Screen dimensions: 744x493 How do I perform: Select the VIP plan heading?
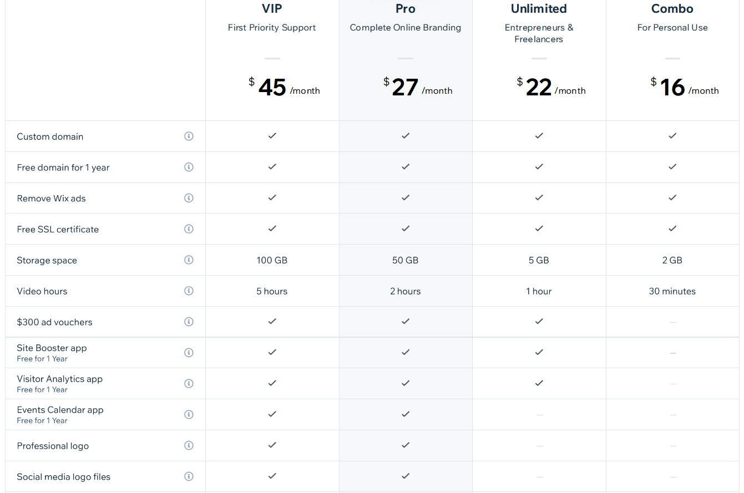[272, 9]
